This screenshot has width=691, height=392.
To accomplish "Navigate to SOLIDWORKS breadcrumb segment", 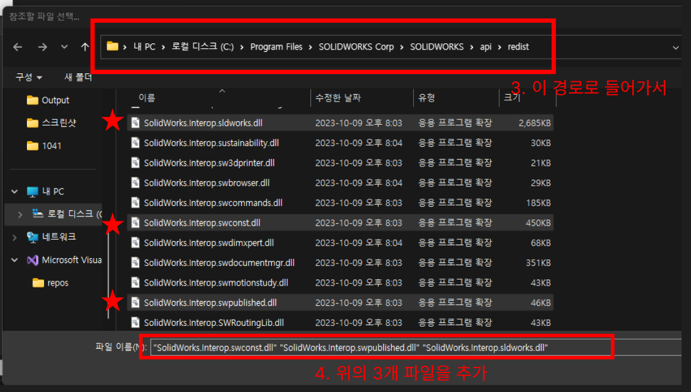I will click(x=437, y=46).
